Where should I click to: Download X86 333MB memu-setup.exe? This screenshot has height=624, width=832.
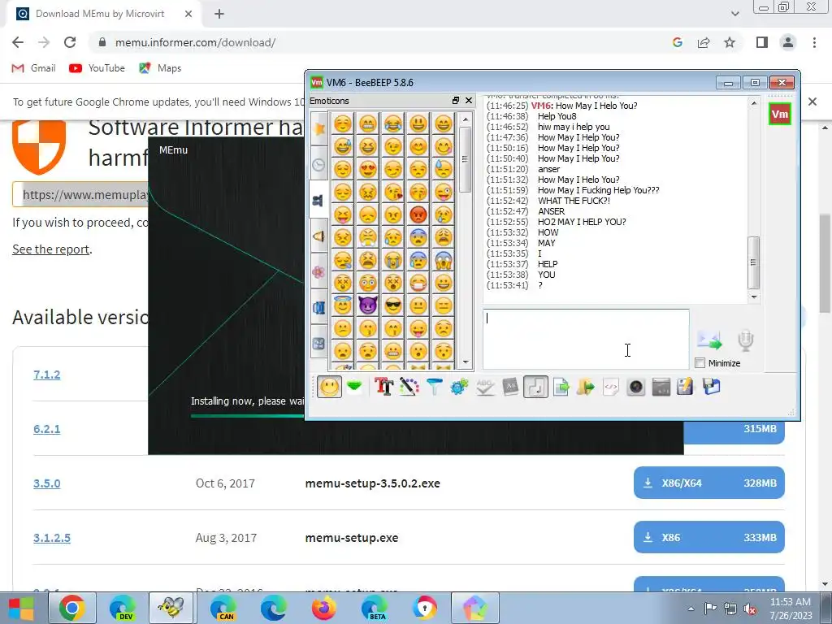pos(708,538)
